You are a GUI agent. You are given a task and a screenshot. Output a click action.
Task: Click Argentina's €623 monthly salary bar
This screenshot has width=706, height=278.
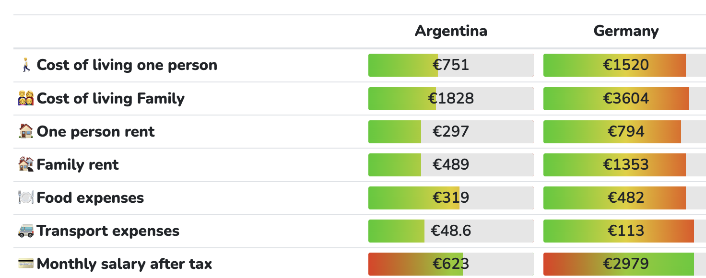coord(451,264)
